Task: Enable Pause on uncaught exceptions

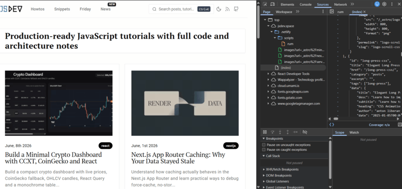Action: coord(263,145)
